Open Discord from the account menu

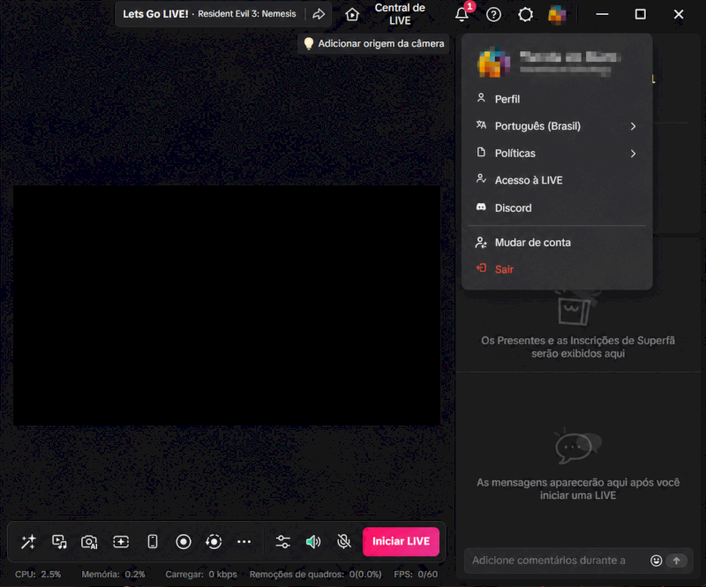tap(557, 207)
